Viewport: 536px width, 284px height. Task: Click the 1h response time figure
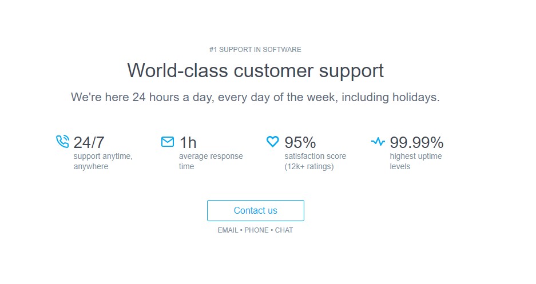click(188, 143)
